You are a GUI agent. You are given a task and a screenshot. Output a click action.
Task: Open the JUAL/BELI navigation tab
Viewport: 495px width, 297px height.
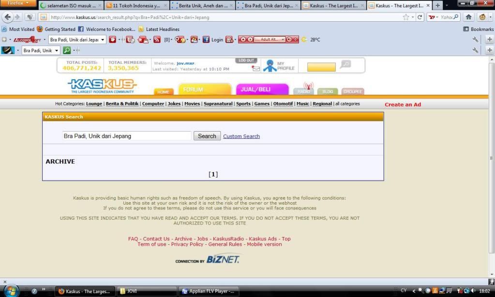pos(262,89)
